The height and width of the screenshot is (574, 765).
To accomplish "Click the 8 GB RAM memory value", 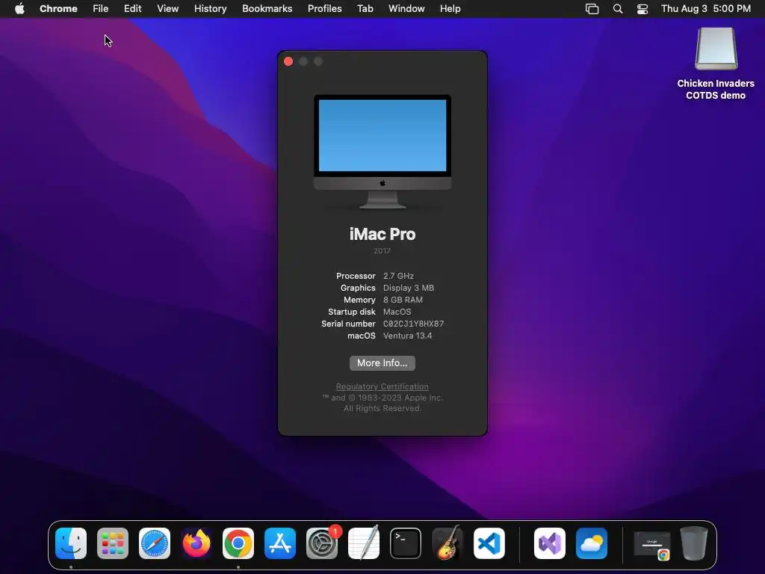I will (x=403, y=300).
